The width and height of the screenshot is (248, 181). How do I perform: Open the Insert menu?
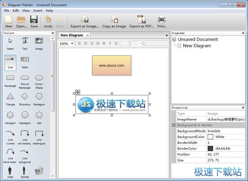coord(38,11)
